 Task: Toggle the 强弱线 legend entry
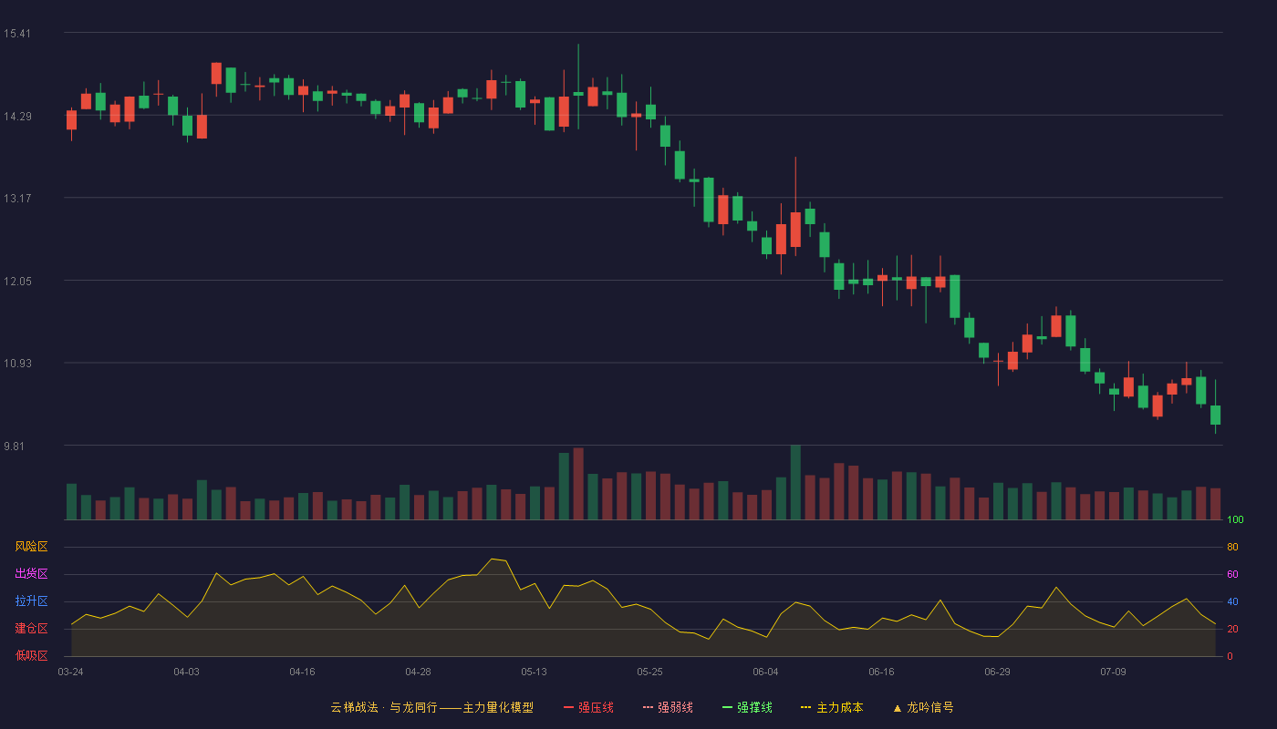coord(669,707)
